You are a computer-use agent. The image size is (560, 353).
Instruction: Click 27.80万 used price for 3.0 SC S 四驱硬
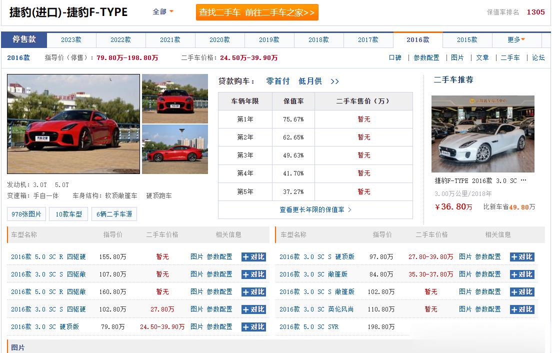[162, 309]
